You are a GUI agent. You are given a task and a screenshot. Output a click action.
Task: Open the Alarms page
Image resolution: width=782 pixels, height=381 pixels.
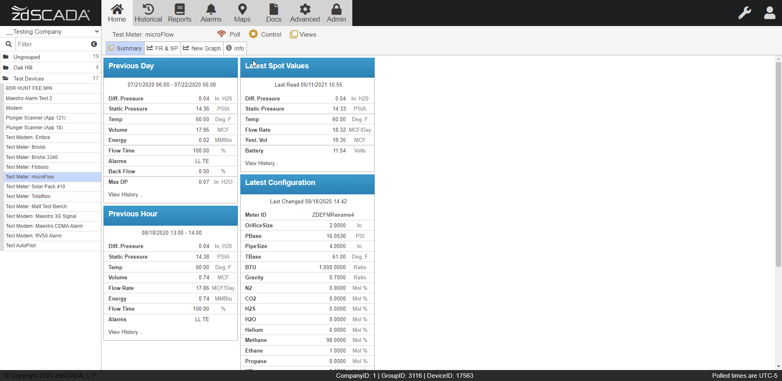click(x=211, y=13)
